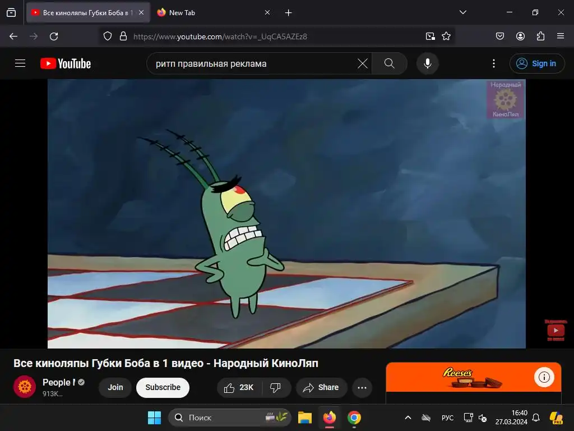Open a new browser tab with plus

point(289,13)
